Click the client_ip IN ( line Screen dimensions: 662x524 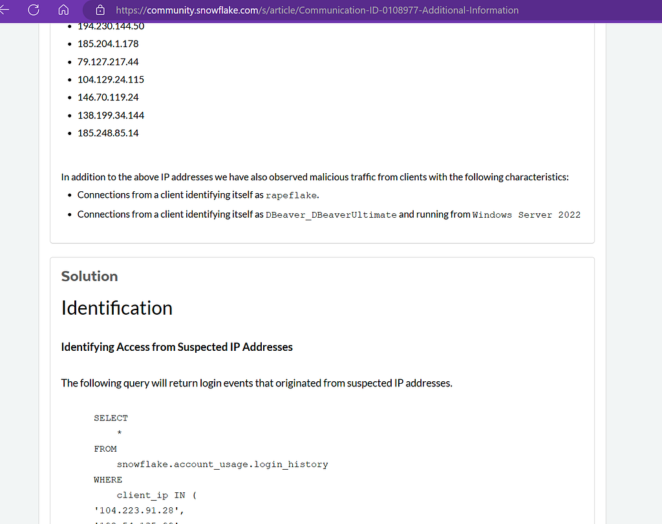[156, 496]
